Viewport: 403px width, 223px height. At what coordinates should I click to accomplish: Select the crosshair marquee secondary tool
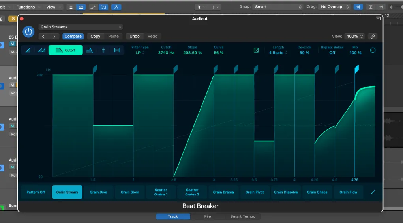213,7
